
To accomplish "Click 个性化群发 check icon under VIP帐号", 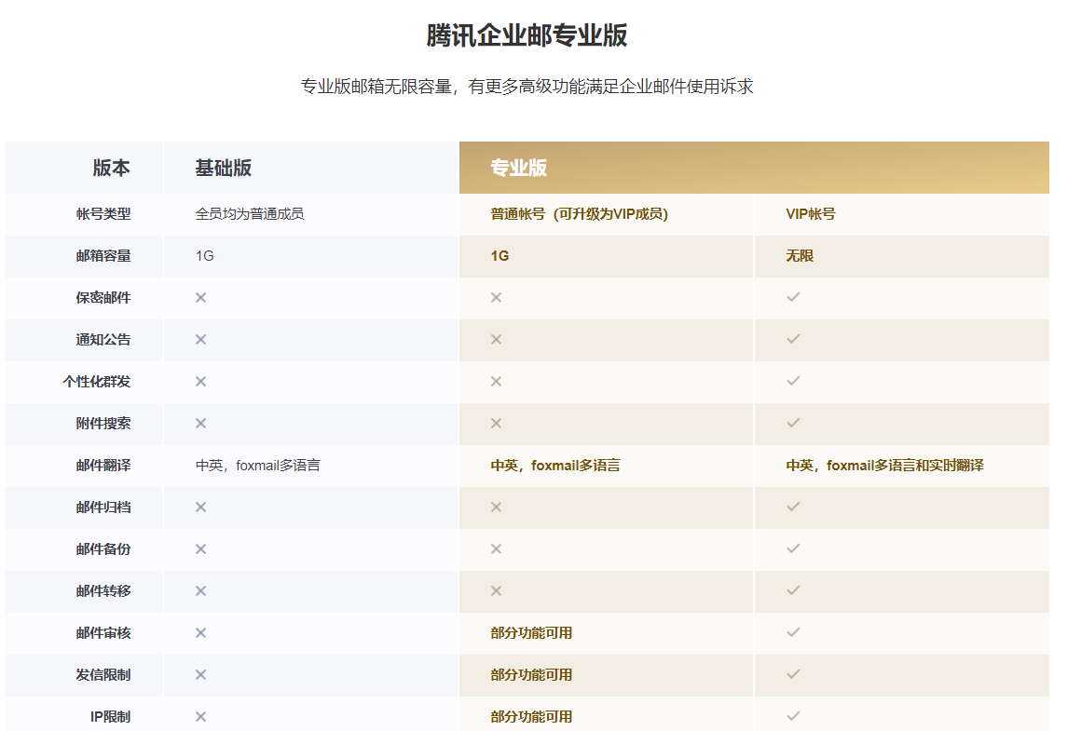I will (794, 381).
